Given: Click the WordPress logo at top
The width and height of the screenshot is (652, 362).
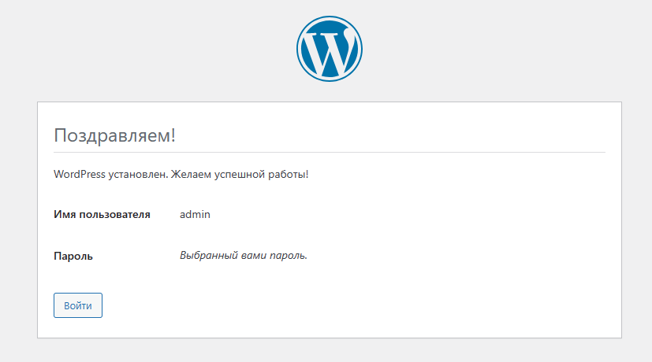Looking at the screenshot, I should click(330, 49).
